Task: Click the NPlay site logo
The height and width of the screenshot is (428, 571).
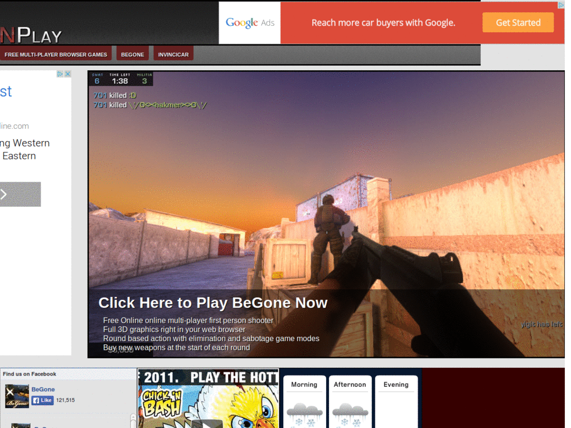Action: coord(31,36)
